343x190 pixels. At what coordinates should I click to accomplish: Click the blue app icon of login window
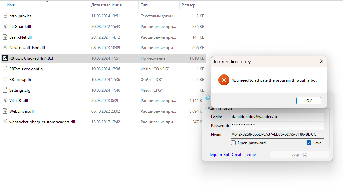point(207,98)
